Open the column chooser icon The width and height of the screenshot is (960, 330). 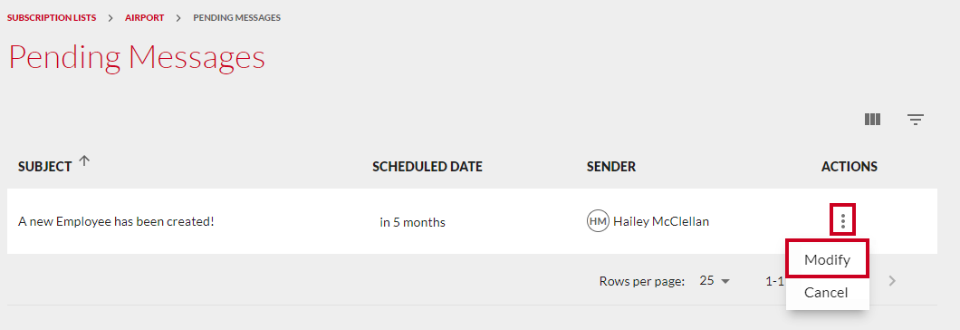(x=872, y=120)
